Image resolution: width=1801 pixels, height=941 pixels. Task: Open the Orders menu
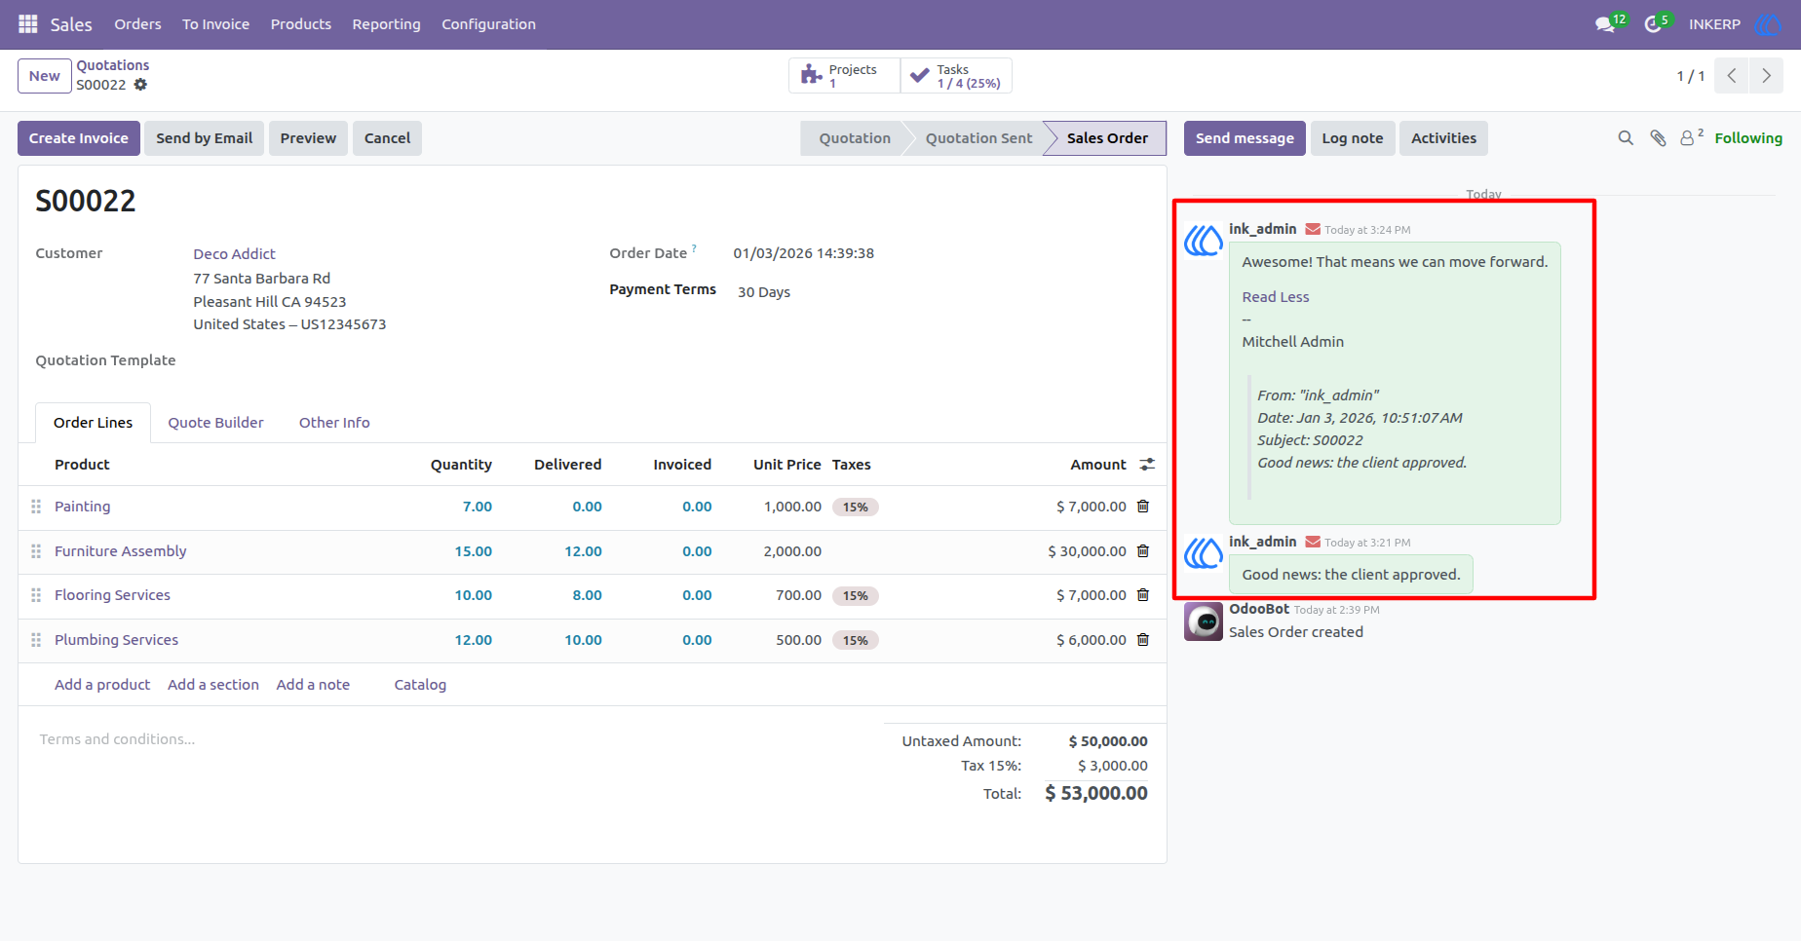click(137, 24)
